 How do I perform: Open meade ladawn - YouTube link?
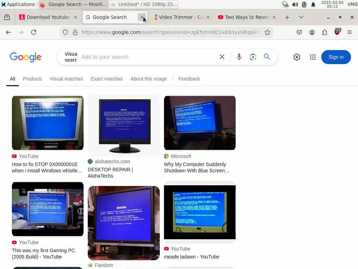pos(192,257)
